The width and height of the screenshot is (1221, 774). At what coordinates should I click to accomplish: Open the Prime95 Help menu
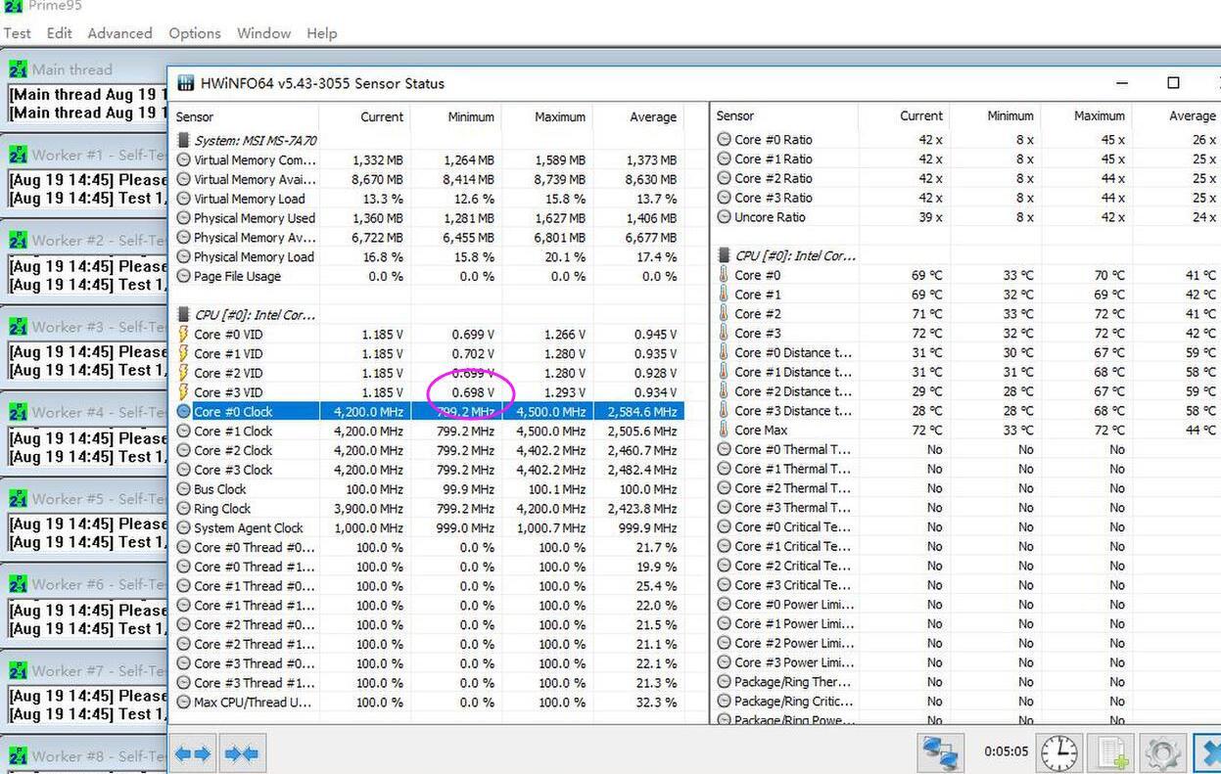pos(321,33)
